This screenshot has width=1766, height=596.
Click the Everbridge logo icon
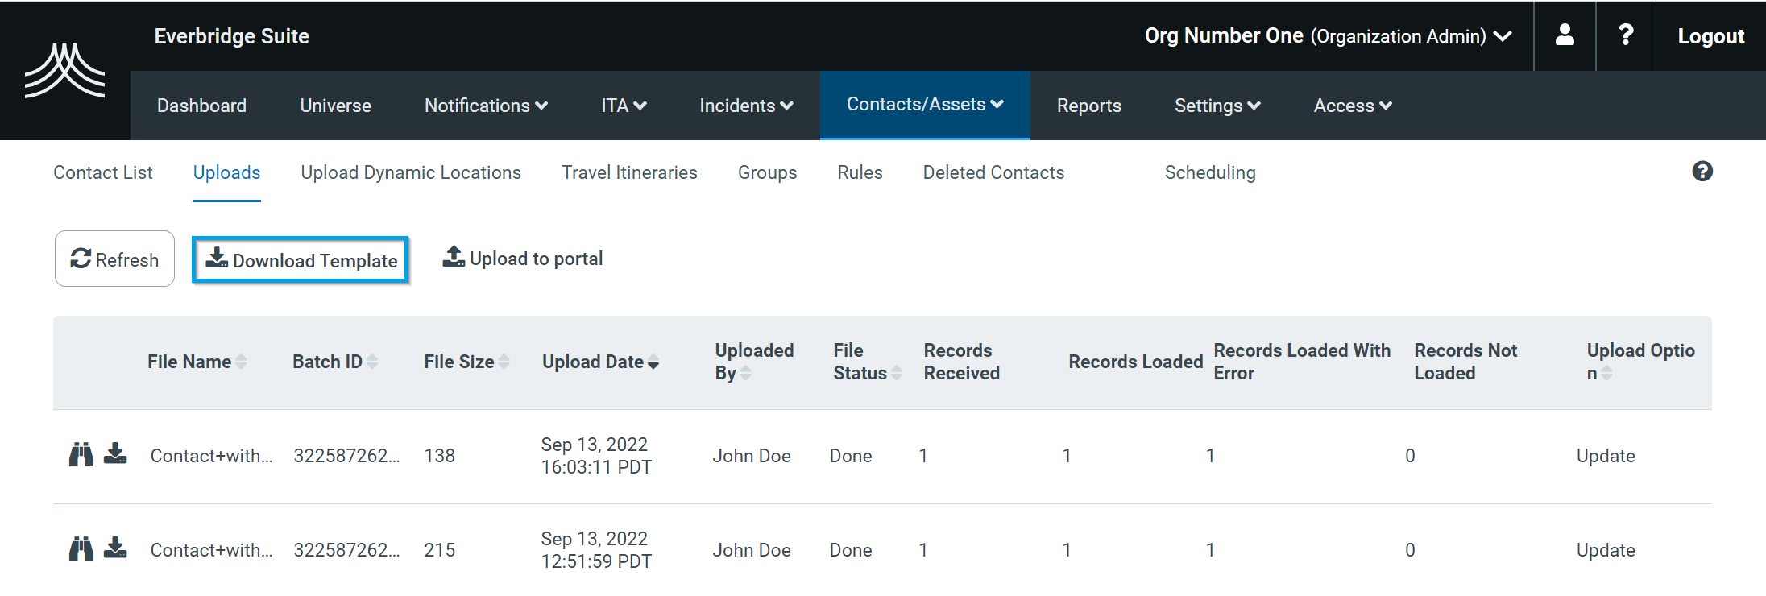click(x=64, y=71)
